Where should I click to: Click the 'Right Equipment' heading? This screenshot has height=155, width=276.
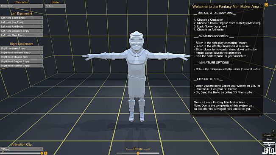click(x=22, y=44)
